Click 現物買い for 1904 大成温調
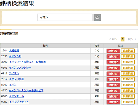Screen dimensions: 138x105 (113, 51)
